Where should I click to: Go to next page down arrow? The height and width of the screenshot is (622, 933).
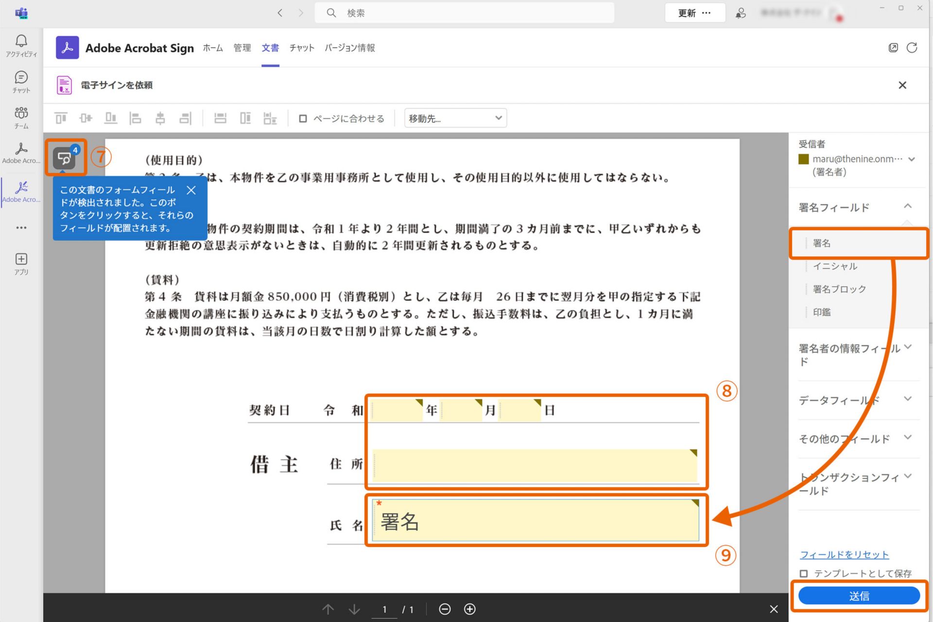tap(354, 609)
